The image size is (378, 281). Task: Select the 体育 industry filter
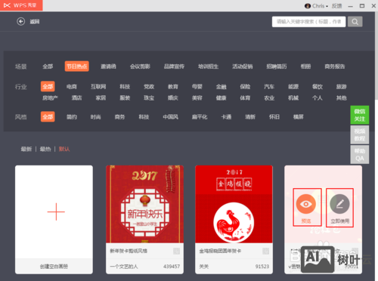click(245, 97)
